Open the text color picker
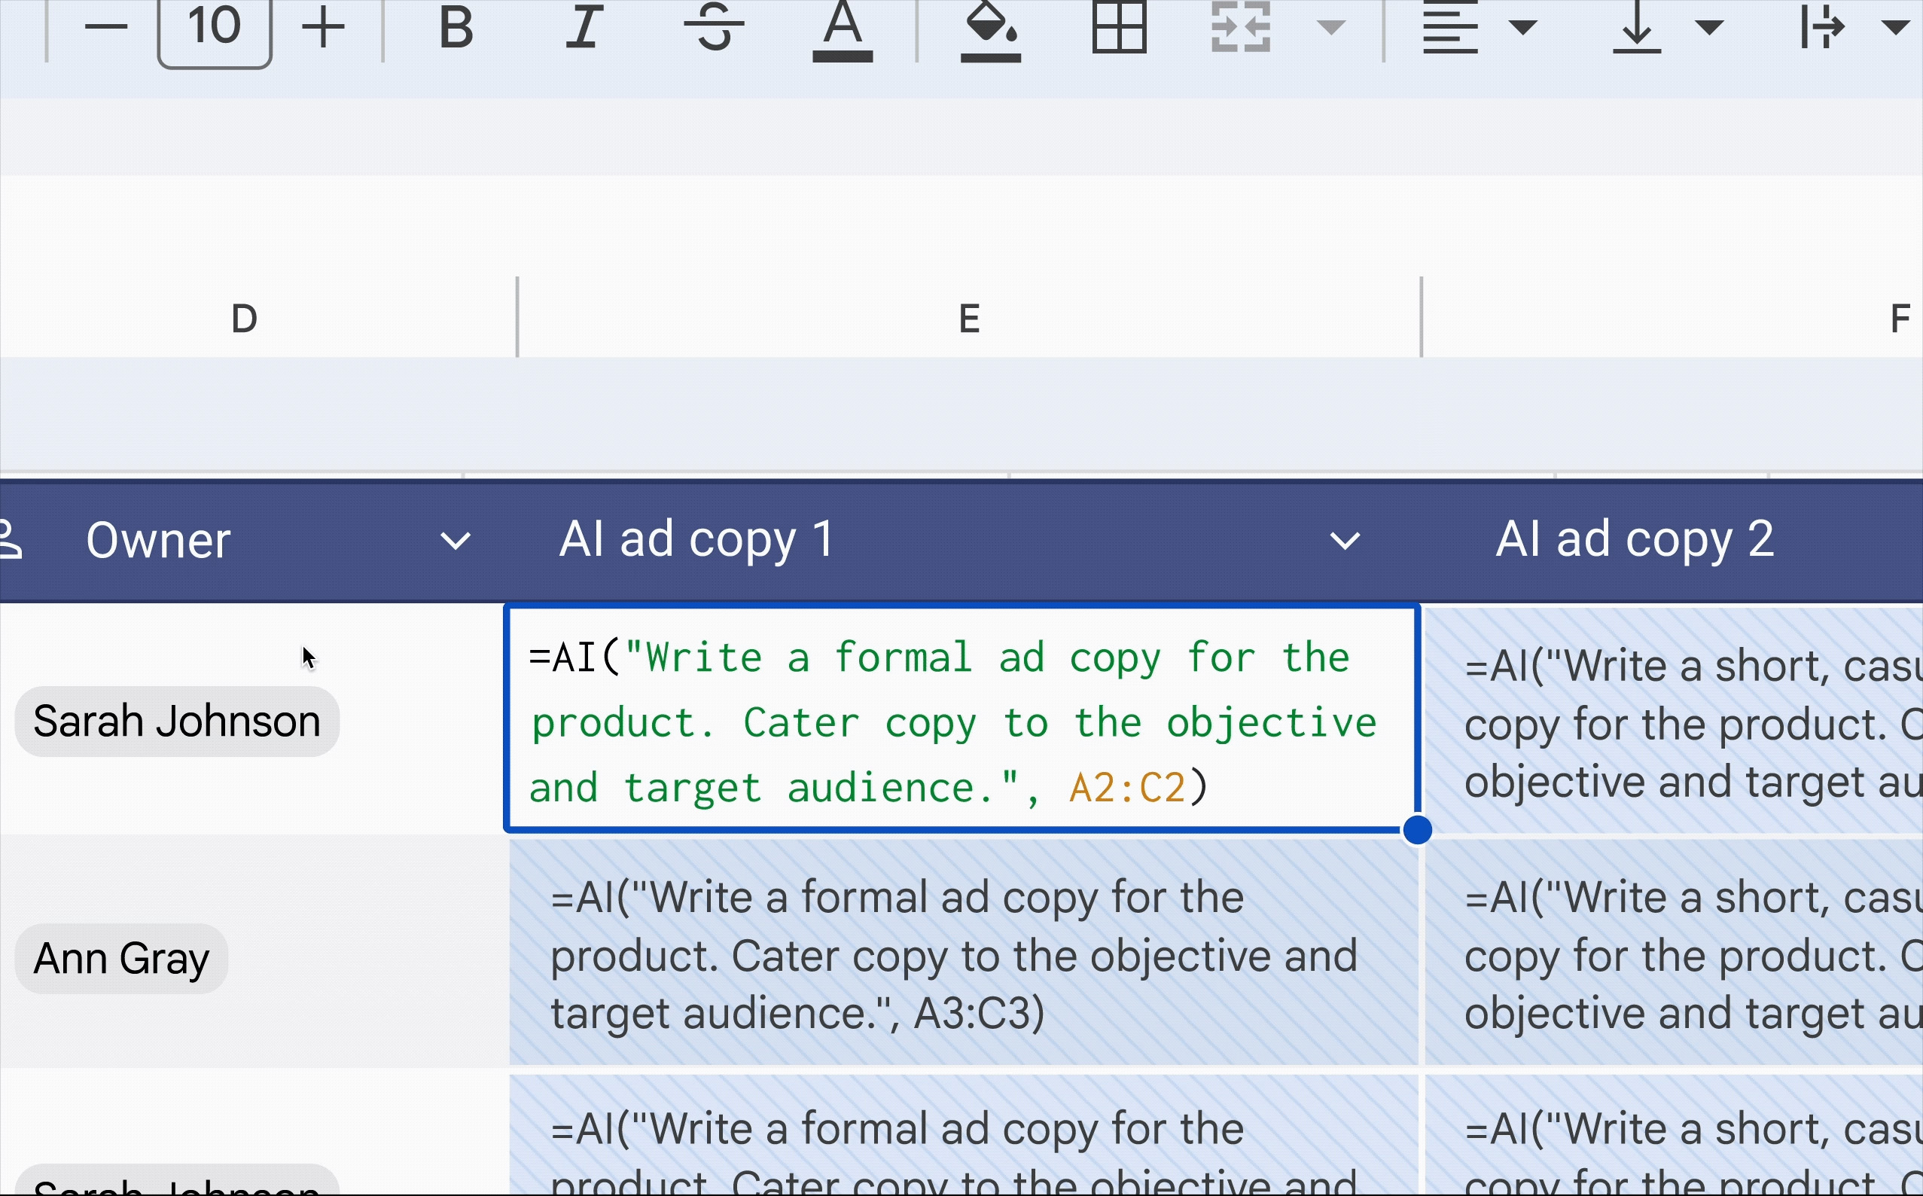 (x=842, y=30)
